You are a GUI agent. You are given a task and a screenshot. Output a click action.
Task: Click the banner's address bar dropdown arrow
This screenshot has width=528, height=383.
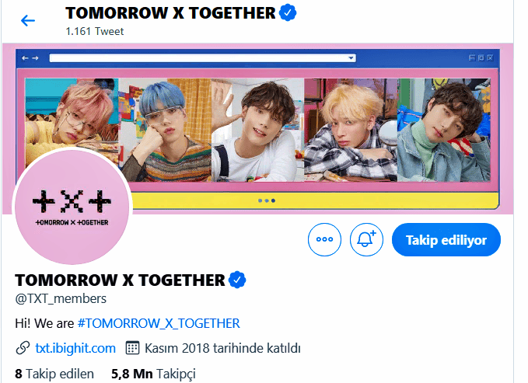pos(351,58)
